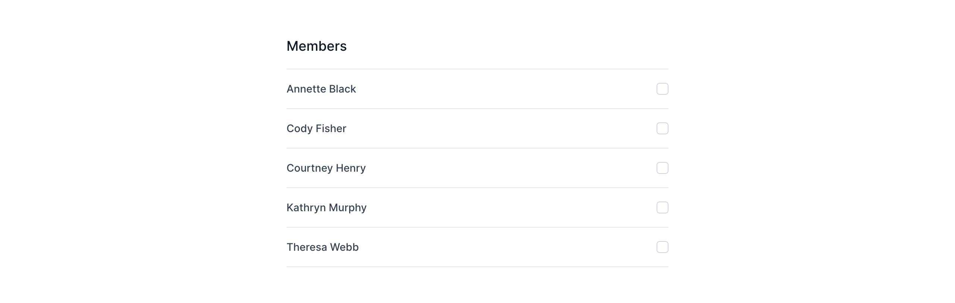Check the Theresa Webb checkbox

[662, 247]
